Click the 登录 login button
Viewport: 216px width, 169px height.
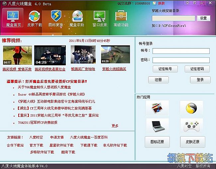[x=200, y=80]
